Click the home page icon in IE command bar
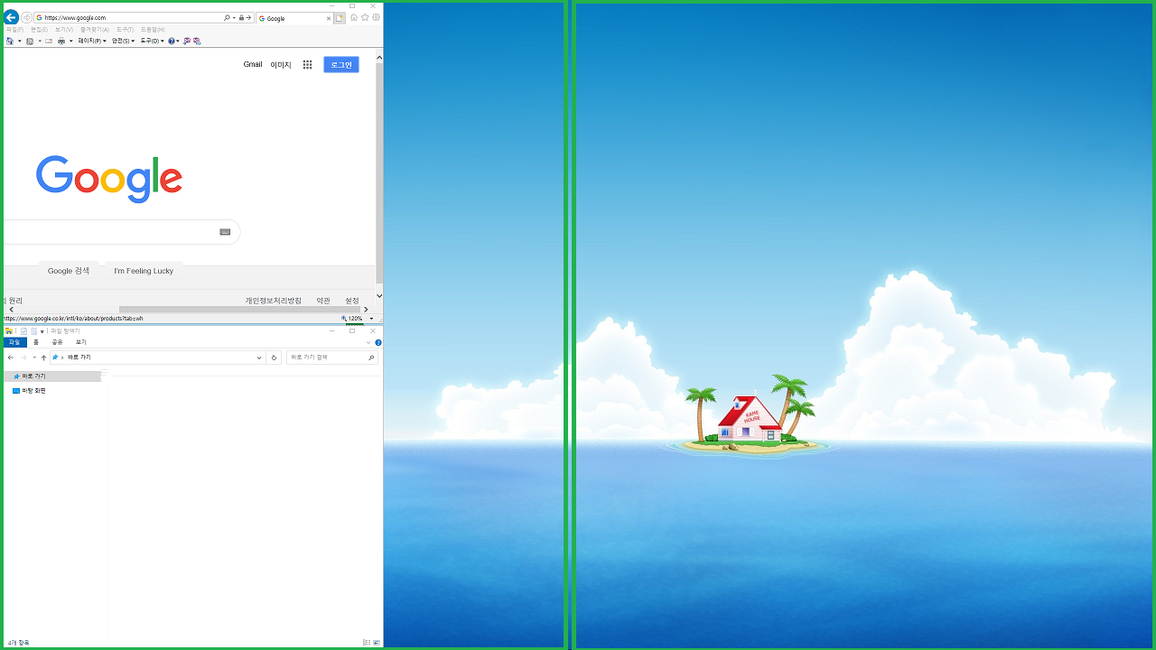1156x650 pixels. point(10,41)
